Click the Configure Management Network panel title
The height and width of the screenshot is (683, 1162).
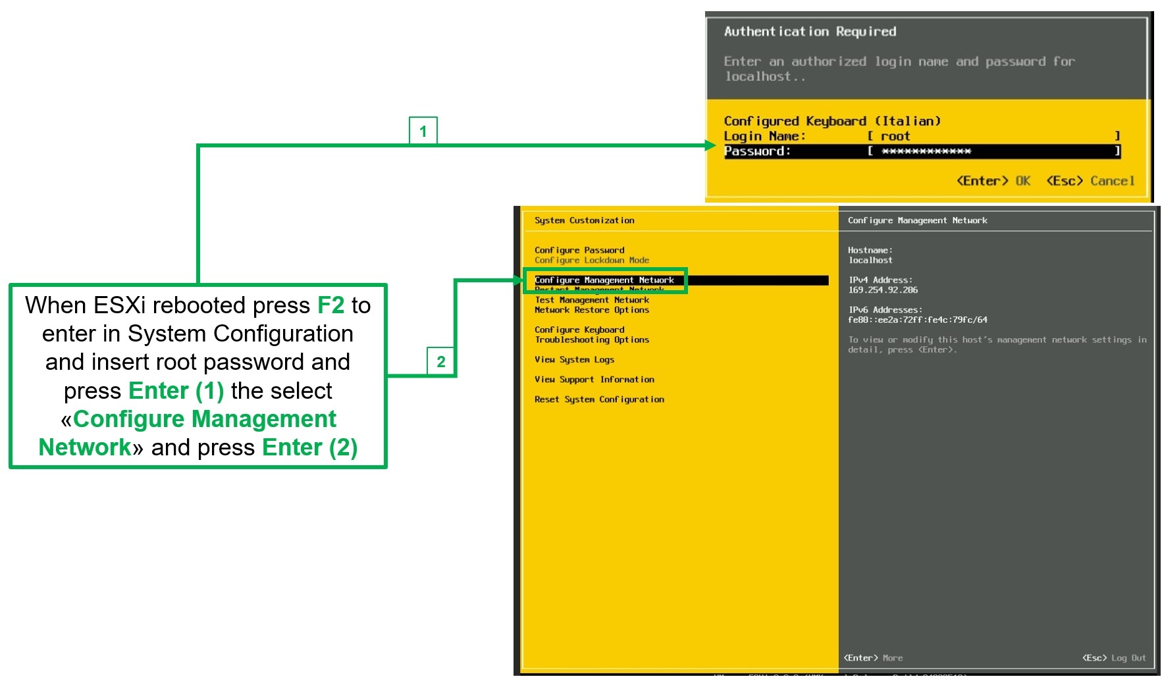[x=918, y=220]
